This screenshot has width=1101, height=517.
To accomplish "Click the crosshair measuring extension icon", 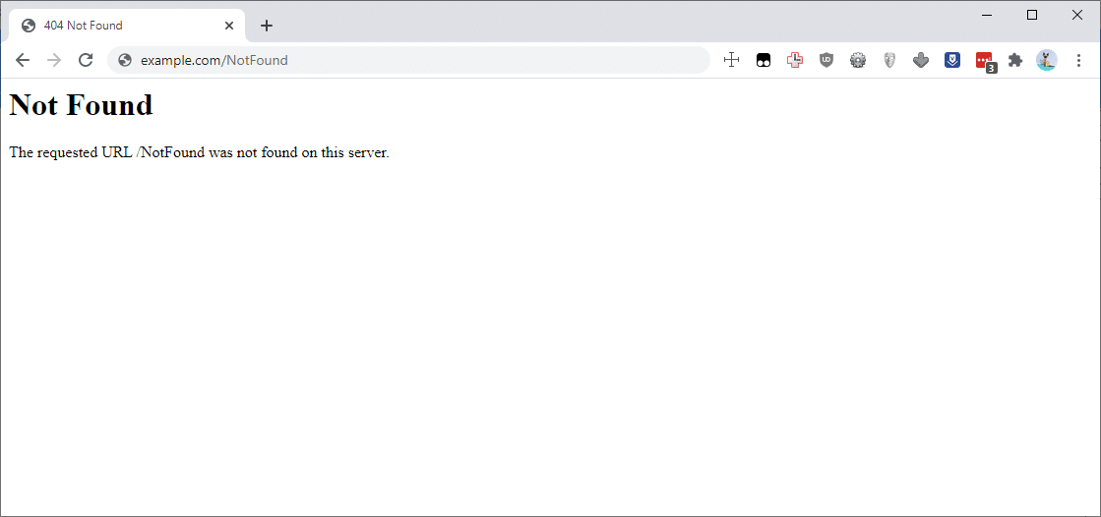I will 732,60.
